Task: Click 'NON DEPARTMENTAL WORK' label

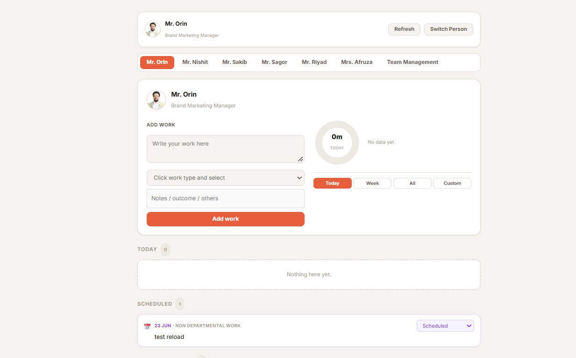Action: tap(208, 326)
